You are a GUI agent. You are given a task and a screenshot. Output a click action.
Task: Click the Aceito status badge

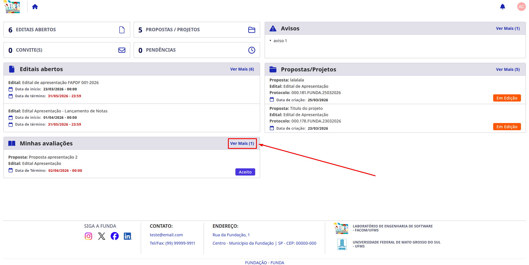click(245, 172)
